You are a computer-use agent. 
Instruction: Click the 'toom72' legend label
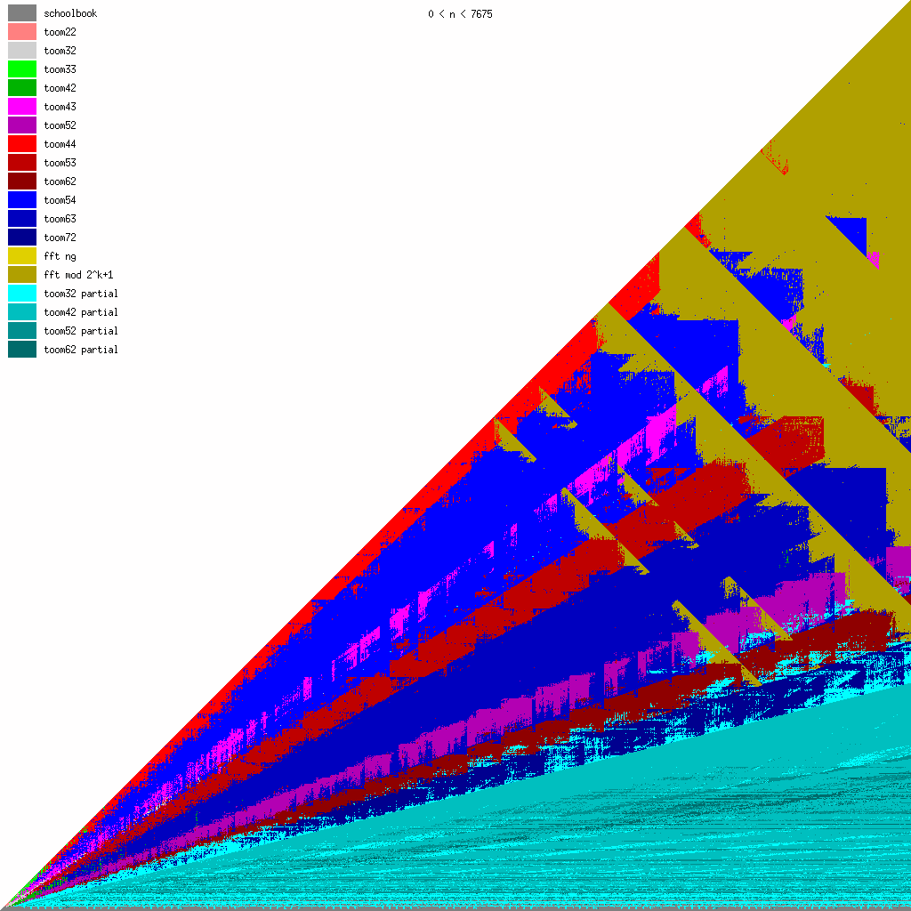[60, 237]
